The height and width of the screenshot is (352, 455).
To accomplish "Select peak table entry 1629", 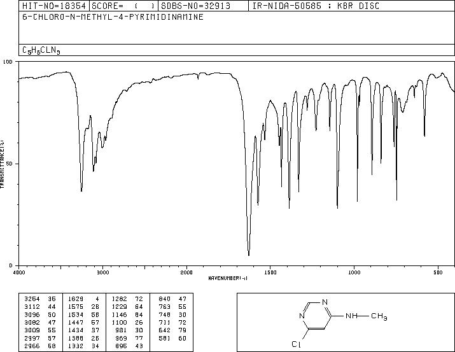I will [76, 299].
